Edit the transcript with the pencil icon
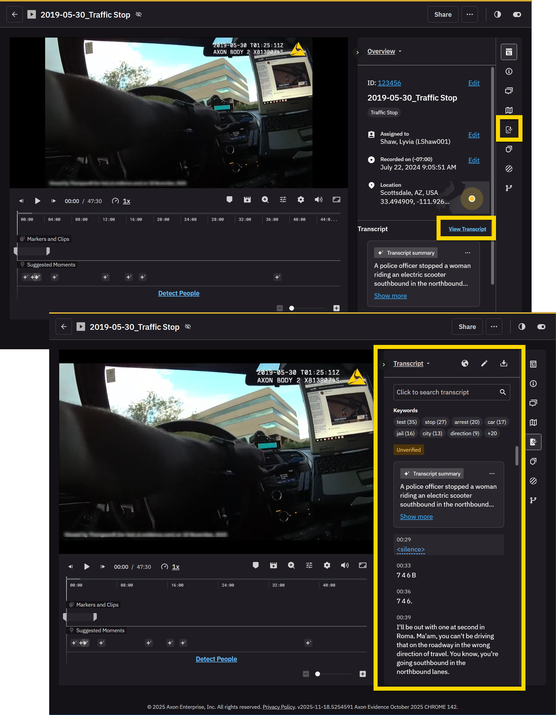The image size is (556, 715). click(x=484, y=363)
